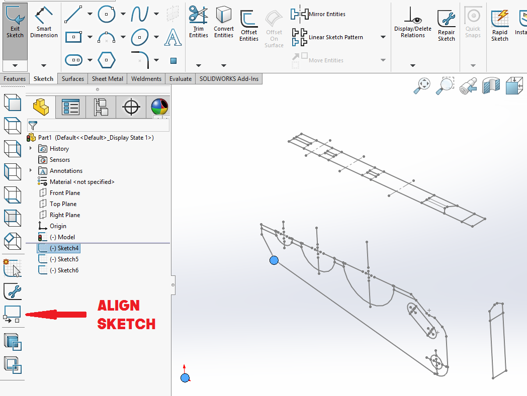Click Mirror Entities
Viewport: 527px width, 396px height.
318,14
